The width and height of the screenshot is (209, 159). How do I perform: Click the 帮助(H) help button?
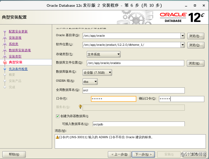click(x=14, y=154)
